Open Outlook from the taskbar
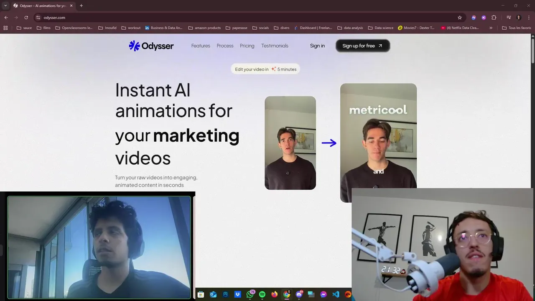535x301 pixels. point(213,294)
